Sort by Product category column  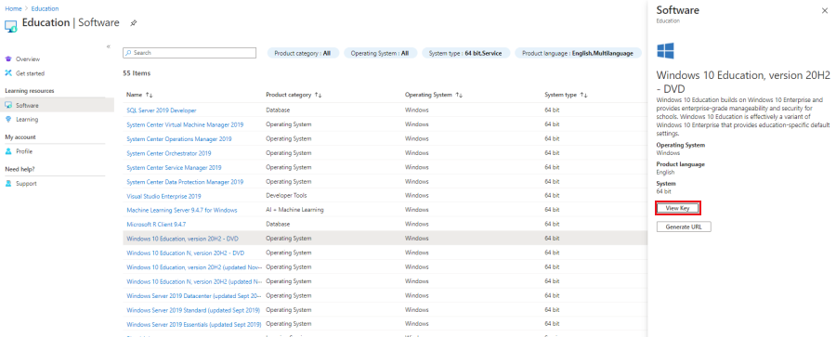tap(294, 95)
